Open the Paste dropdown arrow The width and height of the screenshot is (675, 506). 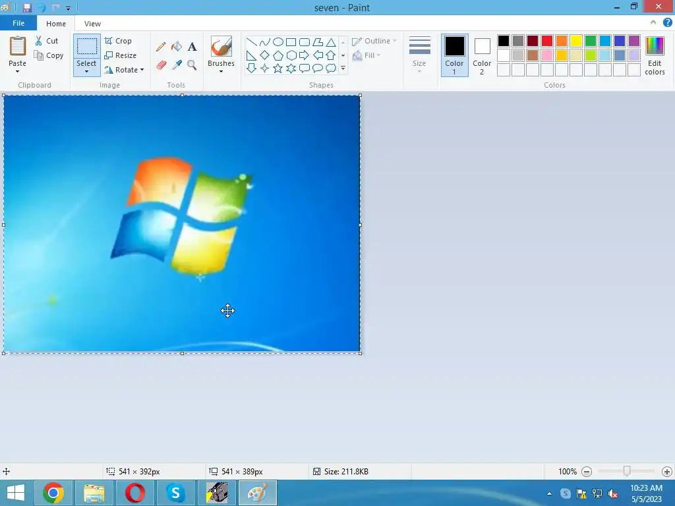[18, 71]
